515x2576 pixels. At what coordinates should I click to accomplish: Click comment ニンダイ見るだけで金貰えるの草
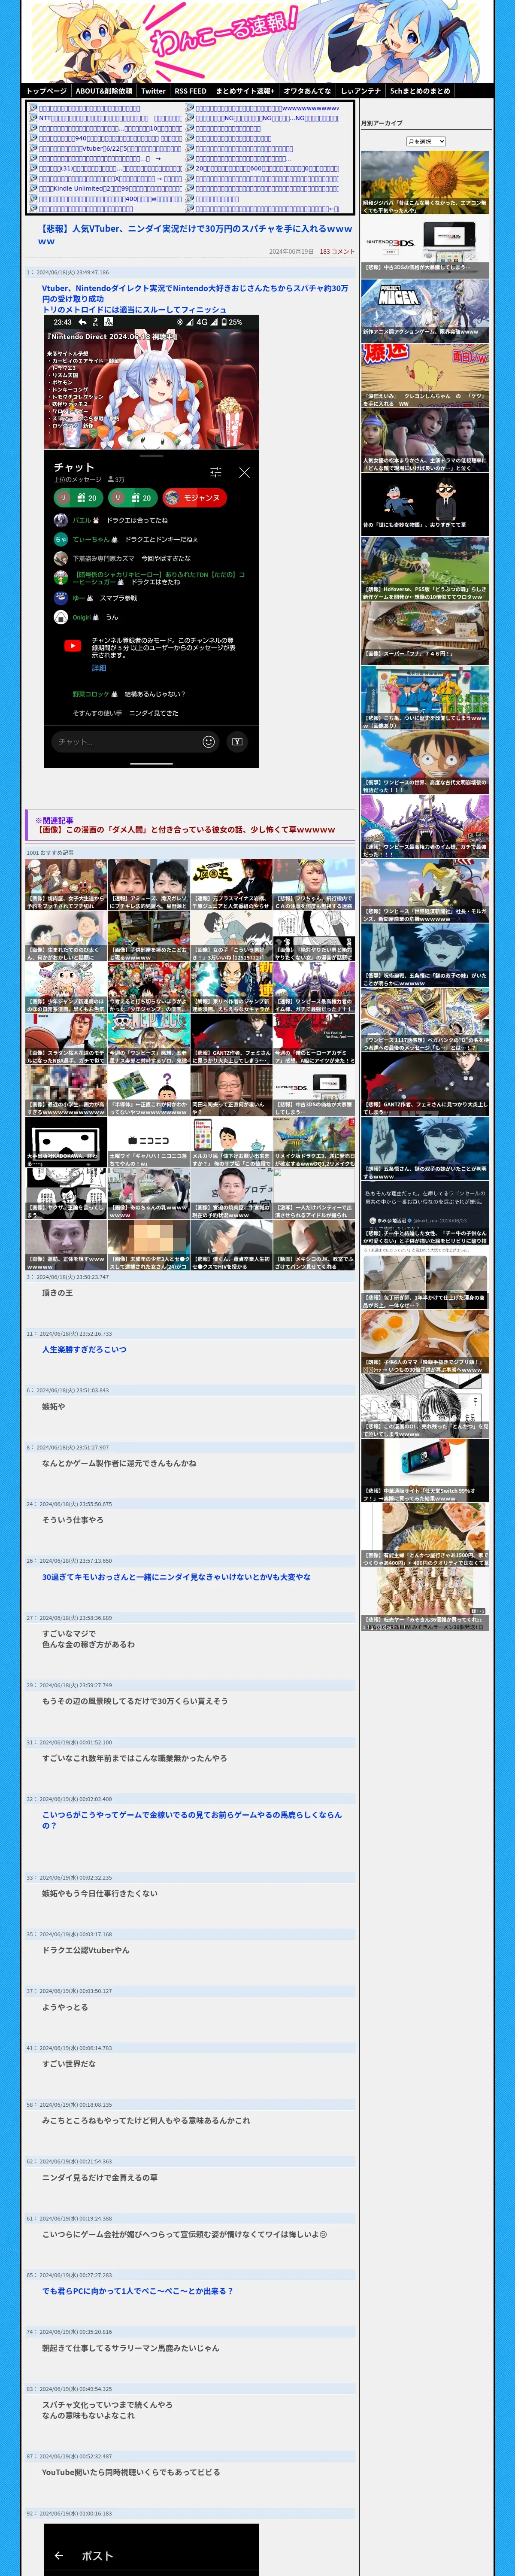100,2177
